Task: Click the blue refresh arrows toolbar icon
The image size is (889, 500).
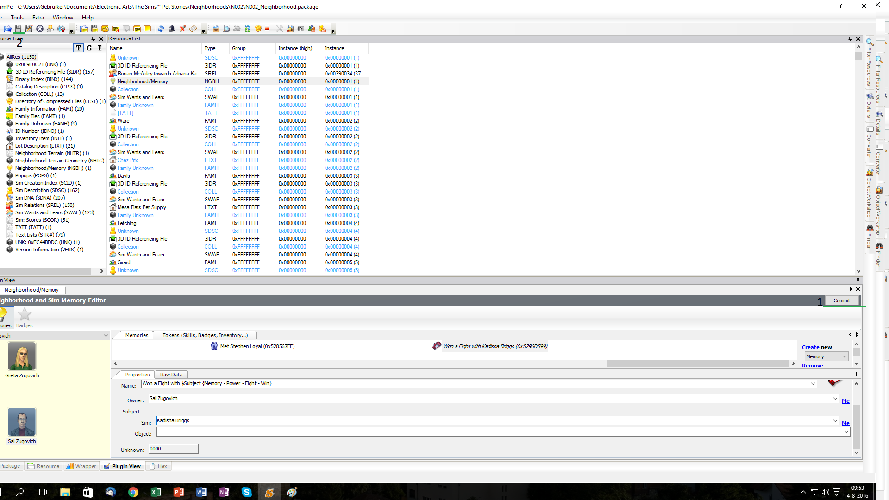Action: click(x=161, y=29)
